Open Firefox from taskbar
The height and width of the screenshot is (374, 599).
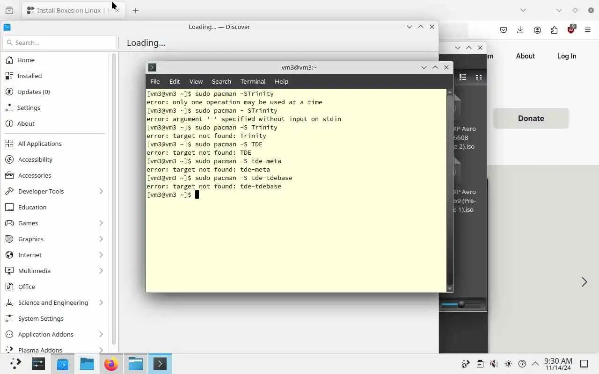(111, 364)
